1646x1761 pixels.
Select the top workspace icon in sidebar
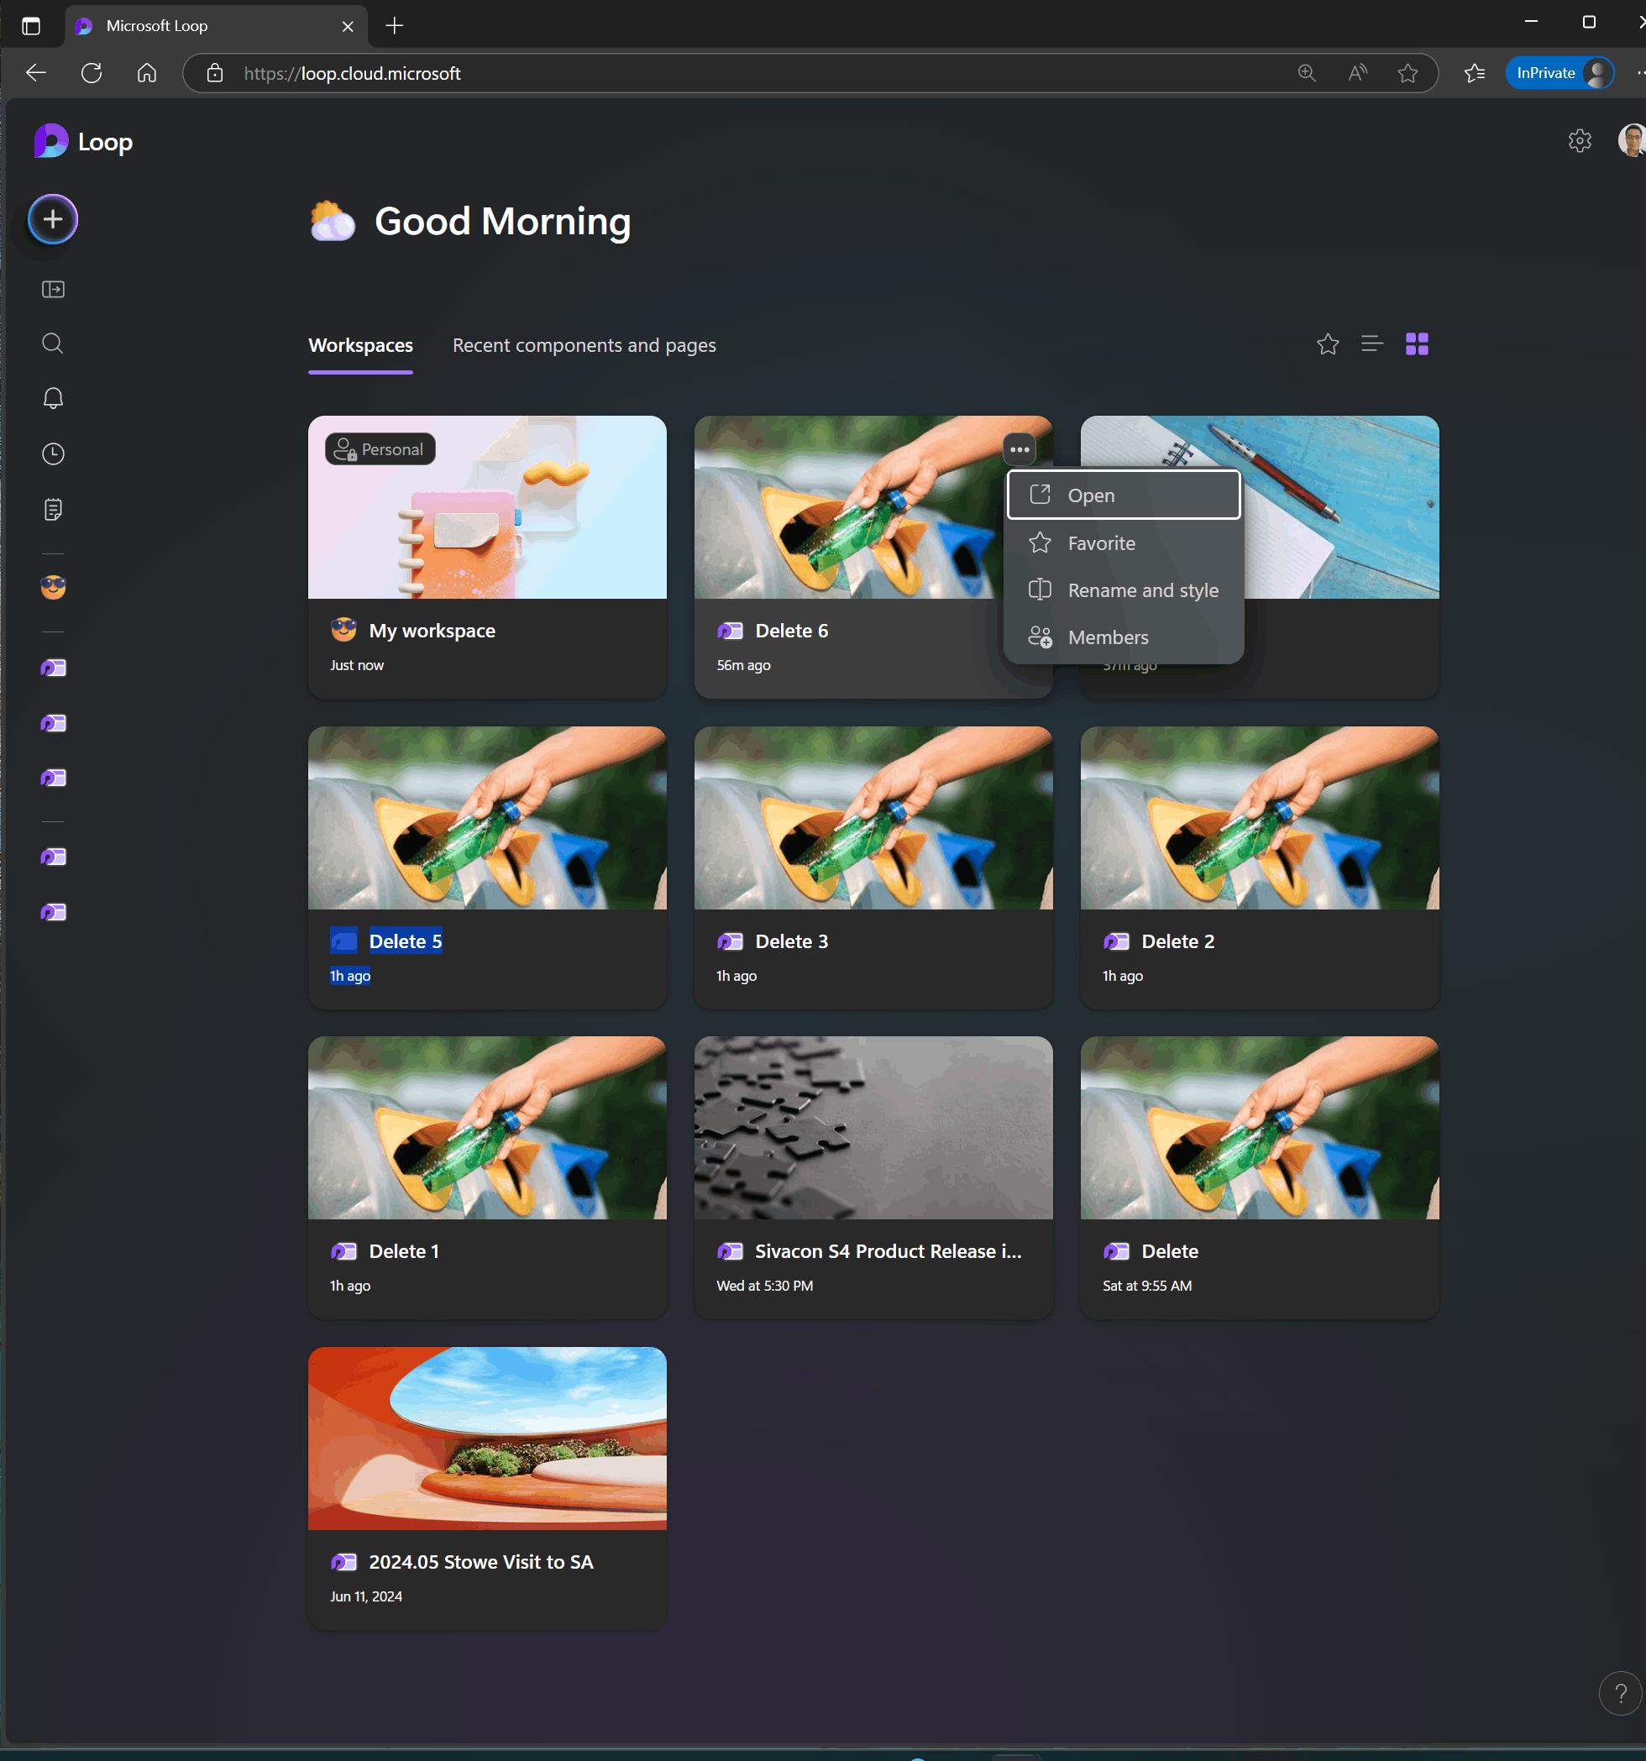[x=52, y=668]
